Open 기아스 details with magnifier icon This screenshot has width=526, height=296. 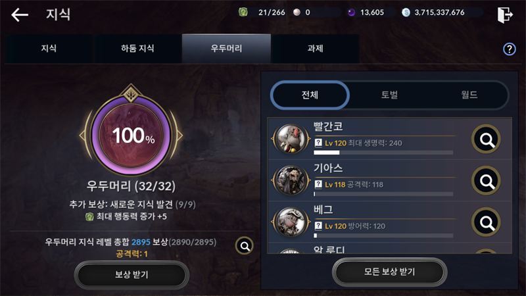tap(486, 180)
